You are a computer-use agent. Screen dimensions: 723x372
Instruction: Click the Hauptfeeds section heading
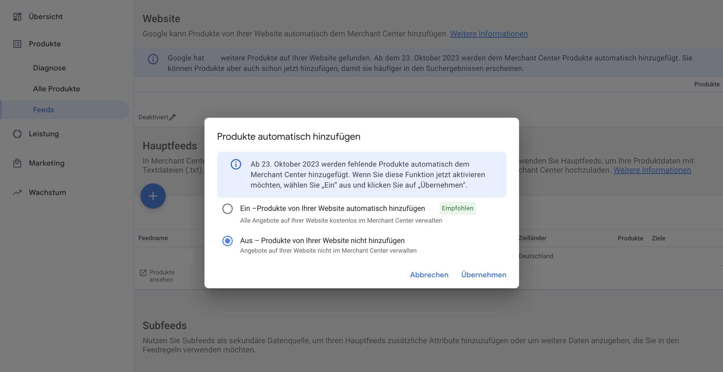(x=170, y=146)
